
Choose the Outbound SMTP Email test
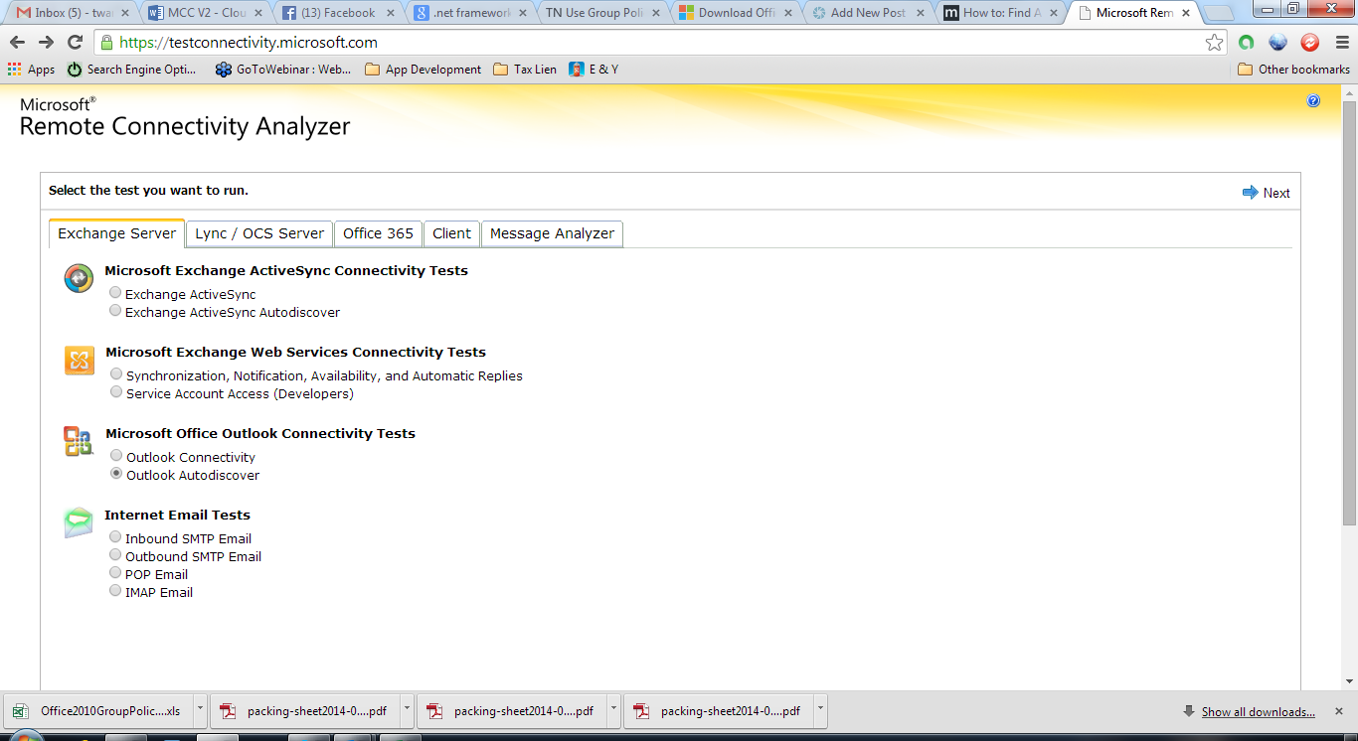tap(115, 555)
